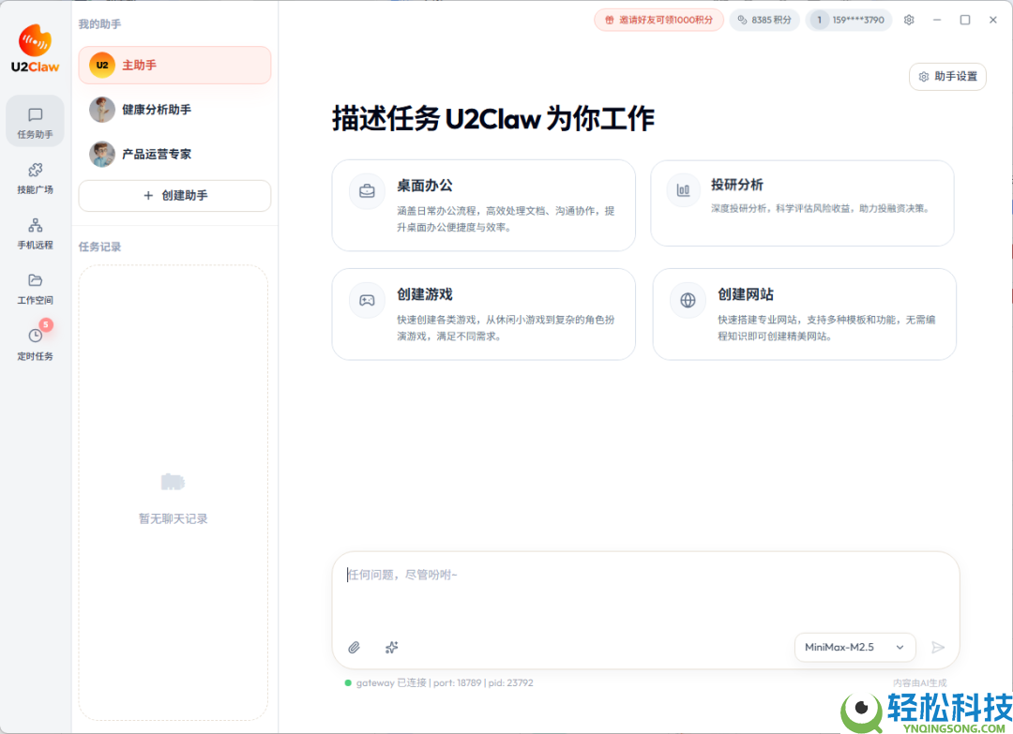This screenshot has width=1013, height=734.
Task: Choose the 创建网站 task card title
Action: [746, 294]
